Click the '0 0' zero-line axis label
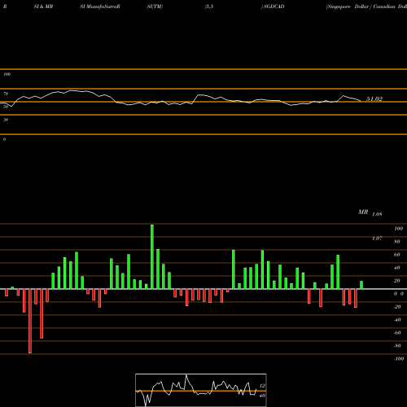The width and height of the screenshot is (407, 407). coord(399,294)
